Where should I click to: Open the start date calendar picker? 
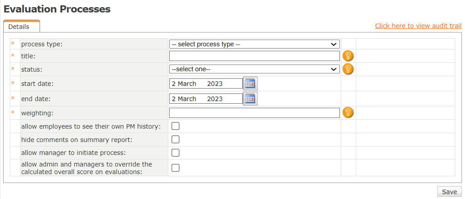250,84
